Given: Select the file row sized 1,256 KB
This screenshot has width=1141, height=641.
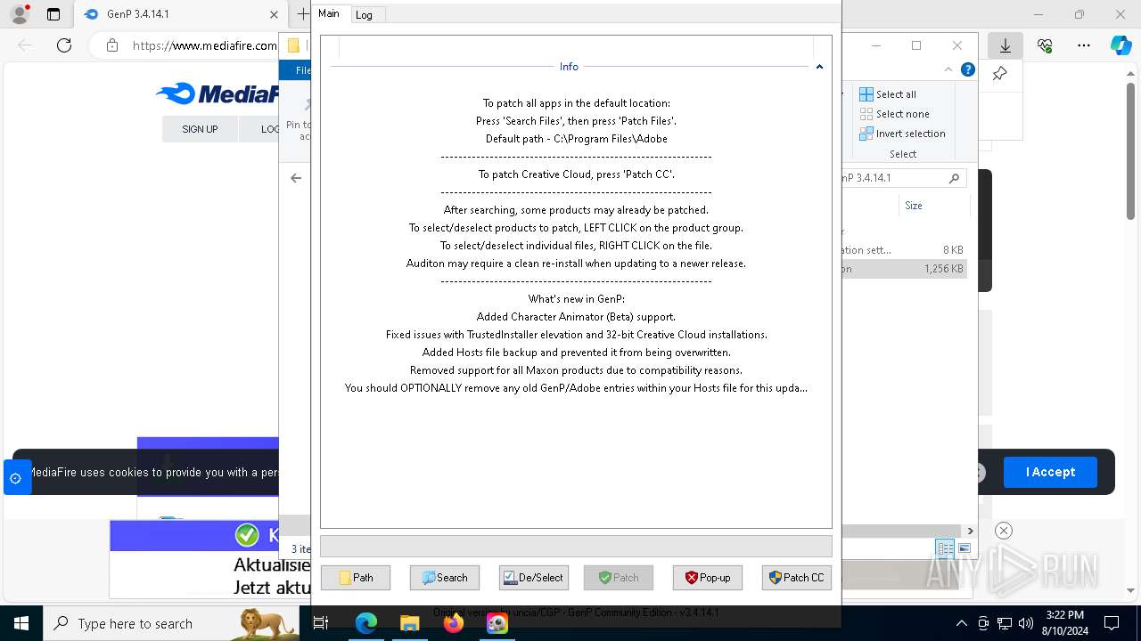Looking at the screenshot, I should (904, 269).
